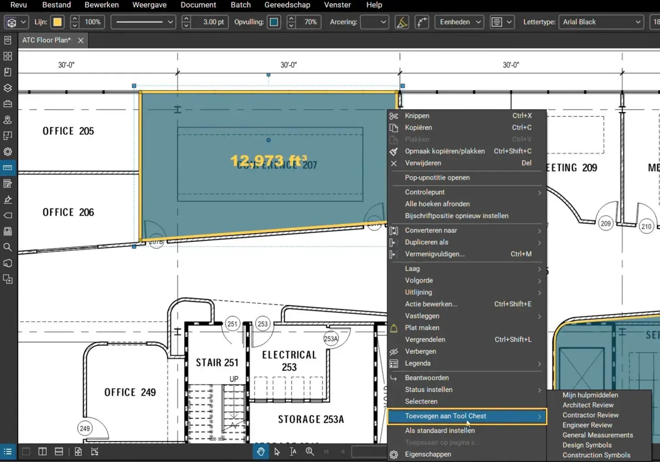This screenshot has width=660, height=462.
Task: Select single view layout icon
Action: pos(26,452)
